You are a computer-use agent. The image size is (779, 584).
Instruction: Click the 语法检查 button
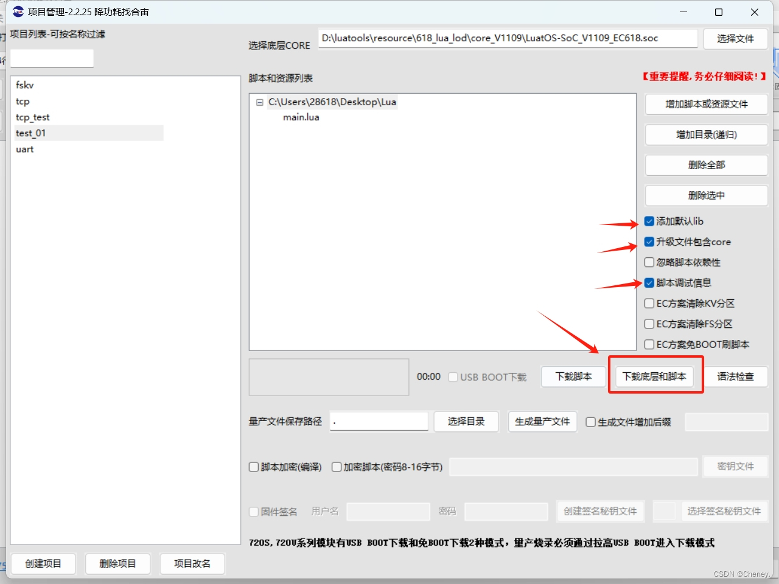click(x=735, y=377)
